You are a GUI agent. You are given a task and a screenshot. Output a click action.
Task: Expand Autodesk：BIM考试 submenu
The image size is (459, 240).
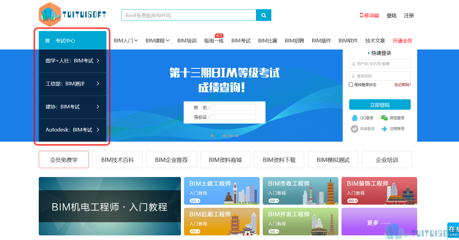[73, 130]
